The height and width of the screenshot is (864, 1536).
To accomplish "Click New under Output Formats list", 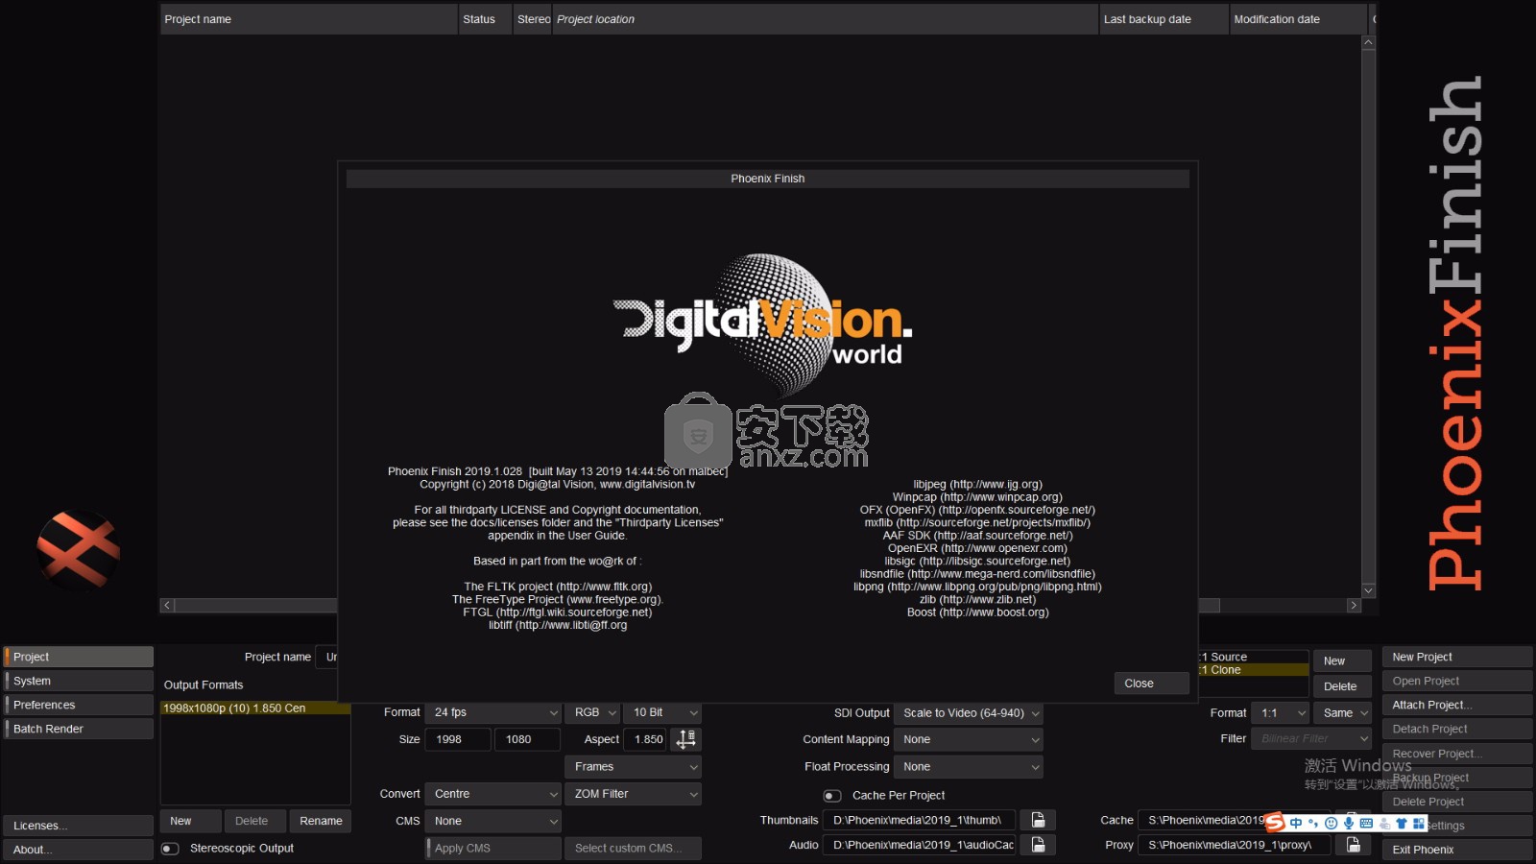I will tap(191, 821).
